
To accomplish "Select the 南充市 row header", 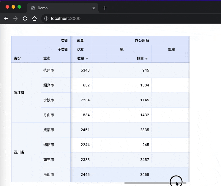I will tap(56, 160).
